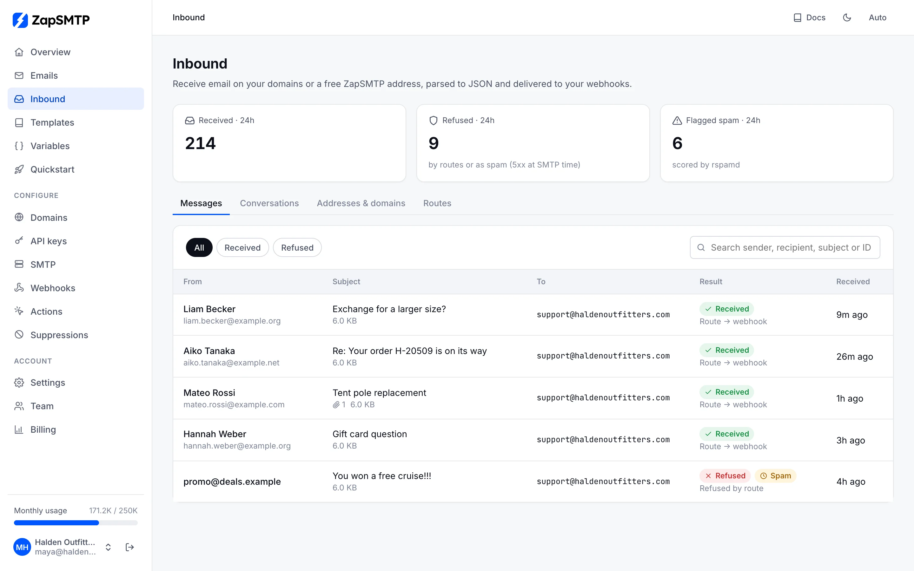Click the ZapSMTP lightning logo icon
914x571 pixels.
point(20,20)
